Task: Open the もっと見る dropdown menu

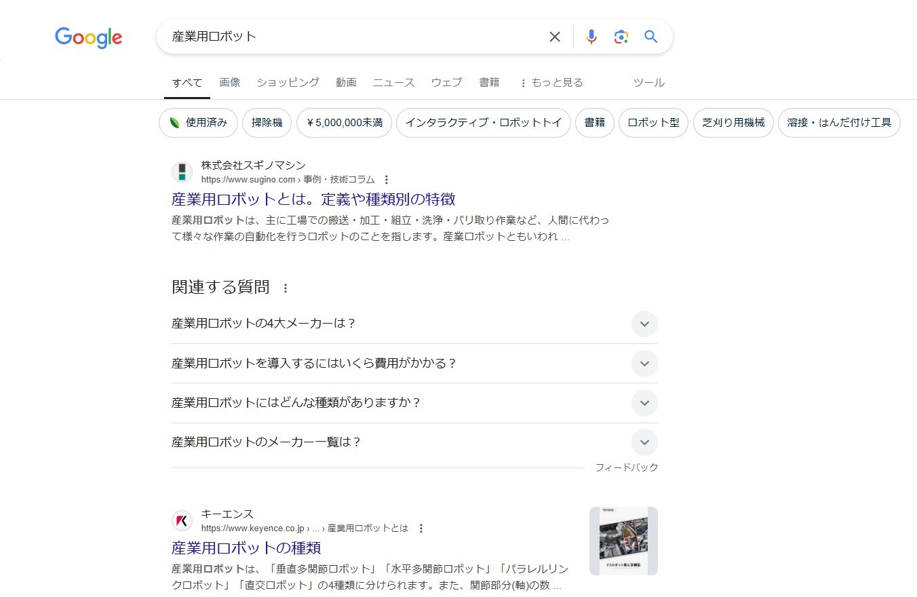Action: pos(551,83)
